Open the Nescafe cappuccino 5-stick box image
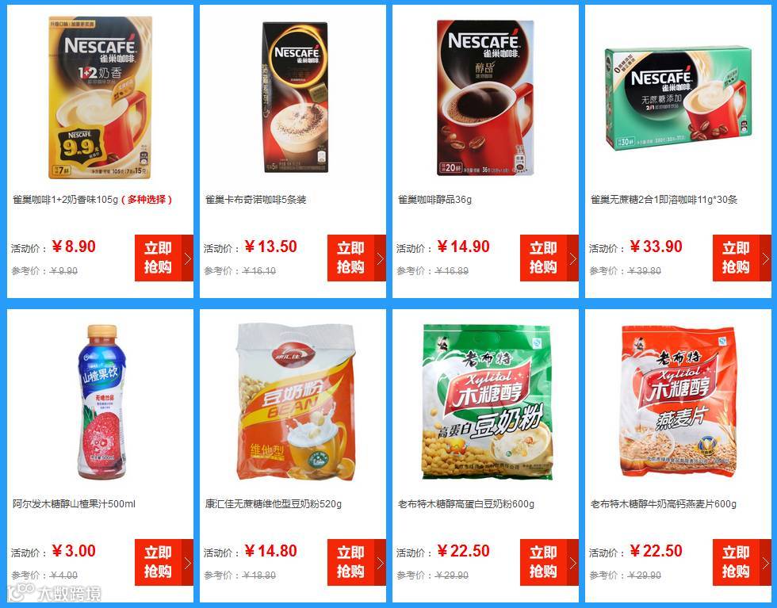777x608 pixels. point(295,98)
